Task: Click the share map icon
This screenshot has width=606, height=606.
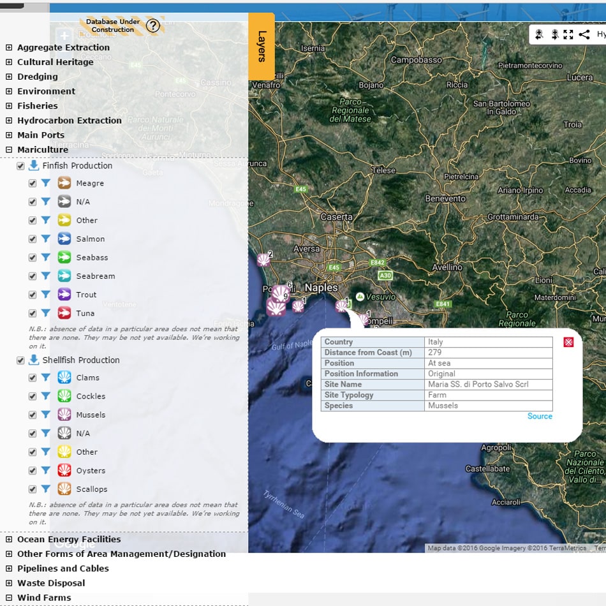Action: (x=584, y=34)
